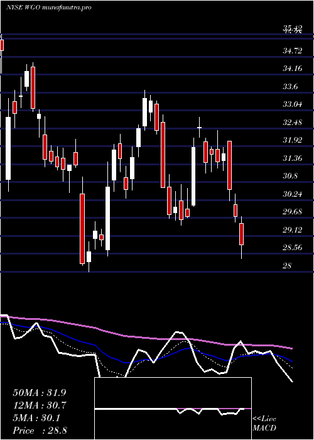The image size is (314, 440).
Task: Click the 5MA : 30.1 readout
Action: (x=36, y=418)
